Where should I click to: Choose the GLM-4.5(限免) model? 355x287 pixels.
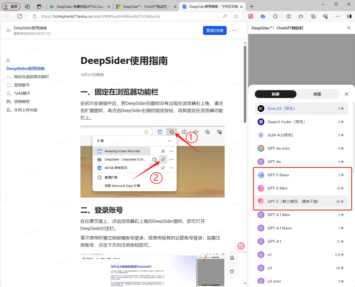301,135
